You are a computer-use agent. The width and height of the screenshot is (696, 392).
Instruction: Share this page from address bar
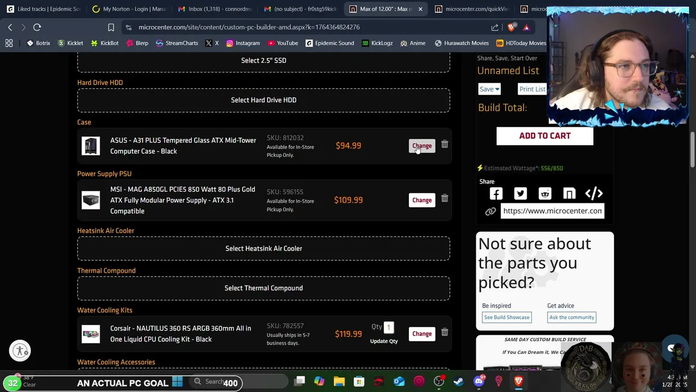click(495, 27)
